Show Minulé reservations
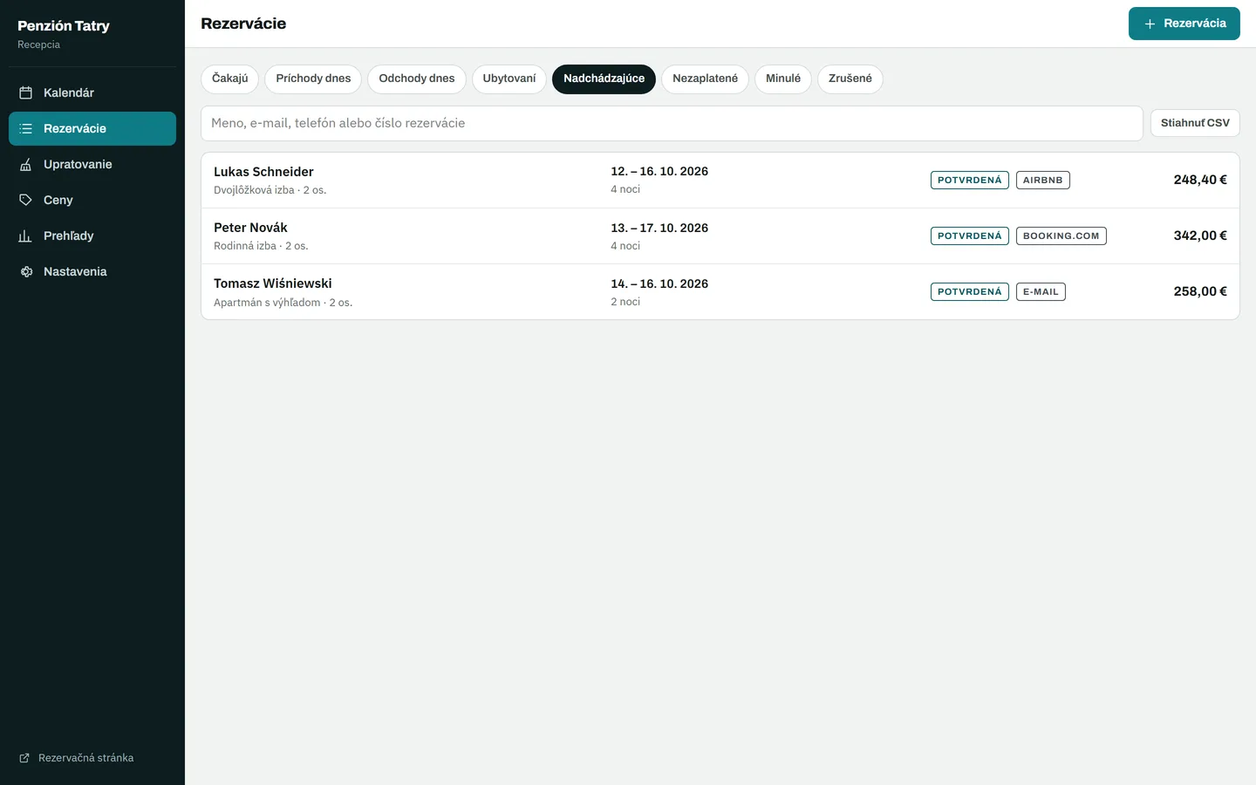This screenshot has width=1256, height=785. coord(783,78)
